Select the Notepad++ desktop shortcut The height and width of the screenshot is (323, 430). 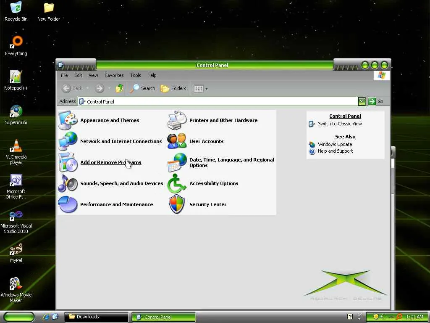tap(16, 80)
